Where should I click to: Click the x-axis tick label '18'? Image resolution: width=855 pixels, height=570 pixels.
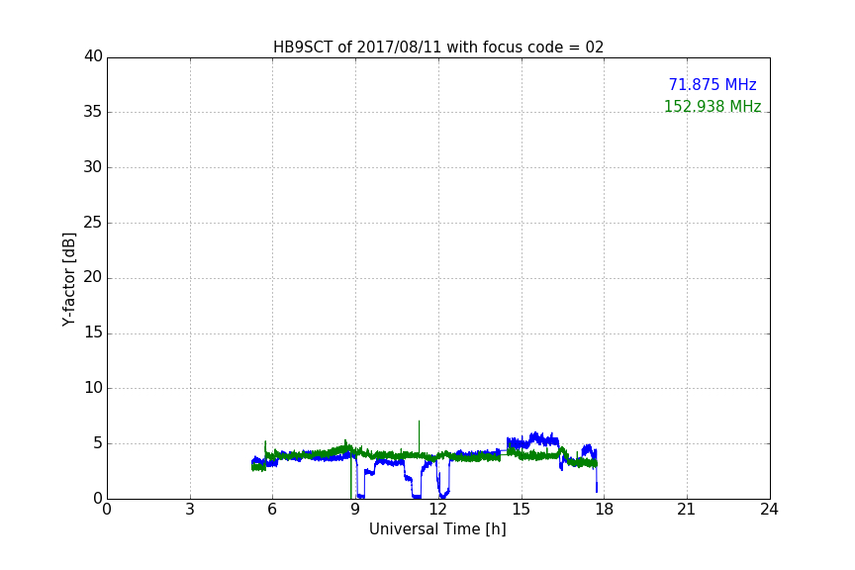[605, 510]
